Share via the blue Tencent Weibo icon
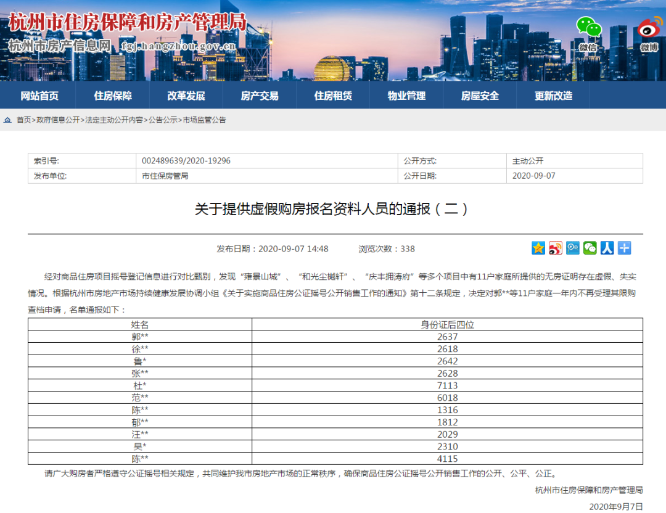The image size is (666, 513). 573,248
